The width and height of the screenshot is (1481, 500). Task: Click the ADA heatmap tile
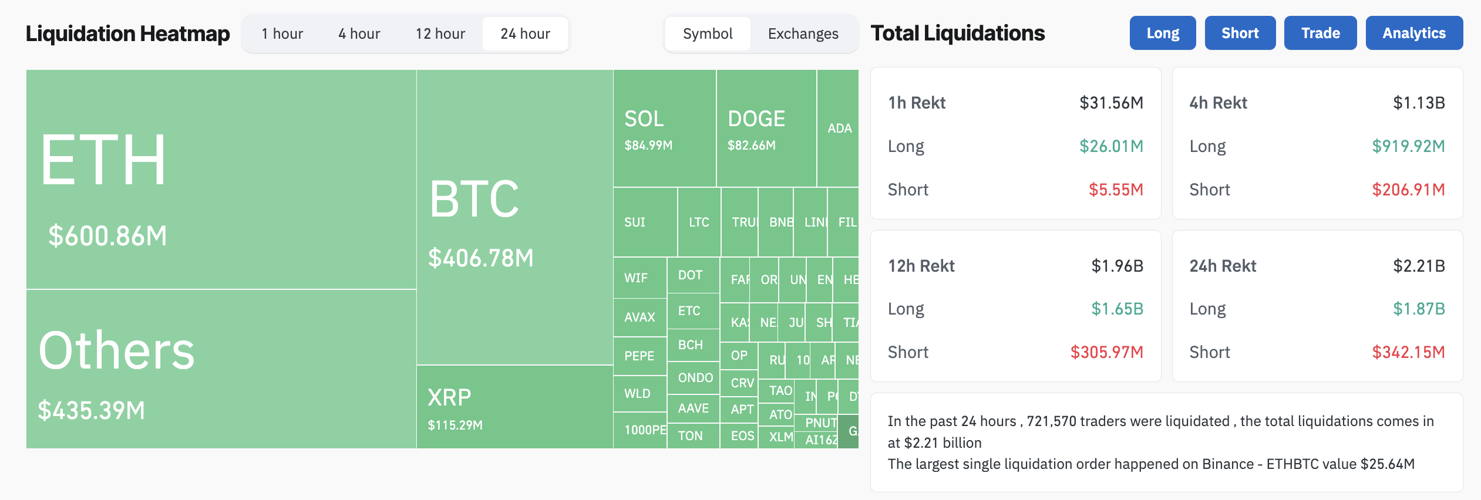(x=838, y=129)
